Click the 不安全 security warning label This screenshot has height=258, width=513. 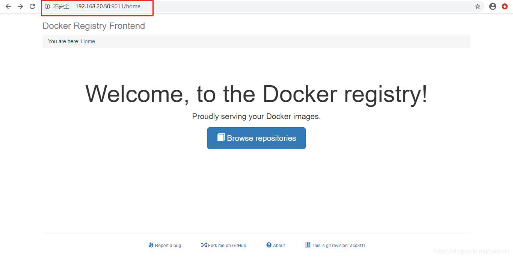[61, 6]
